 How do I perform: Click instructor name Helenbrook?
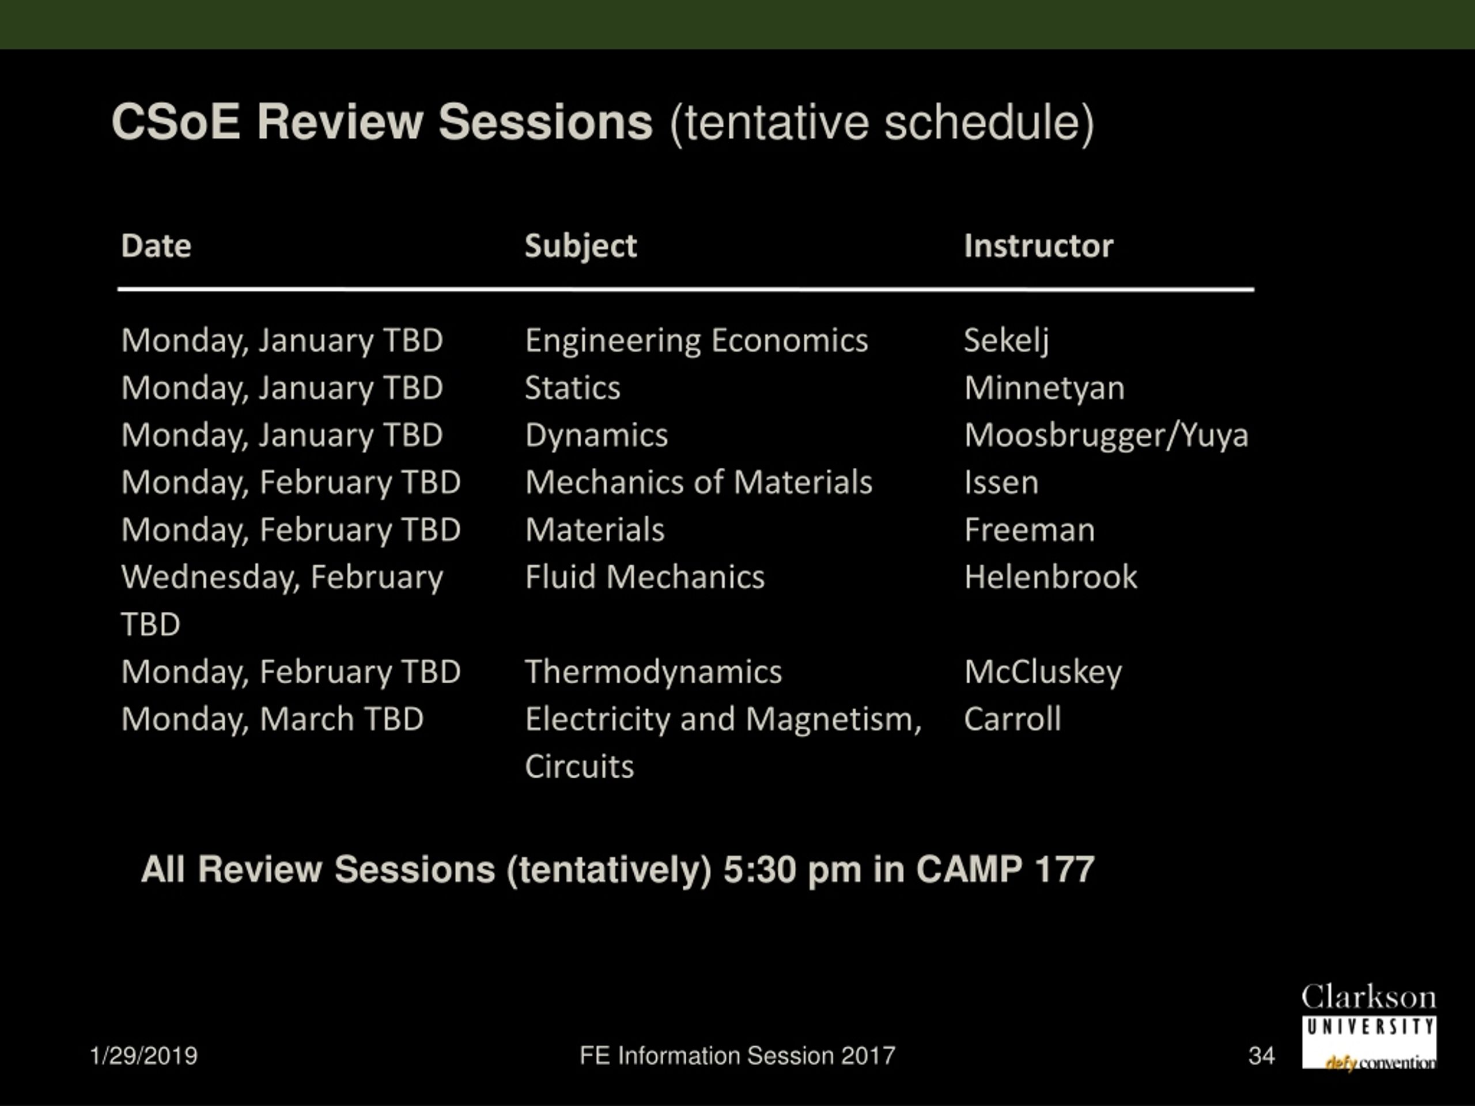1050,577
